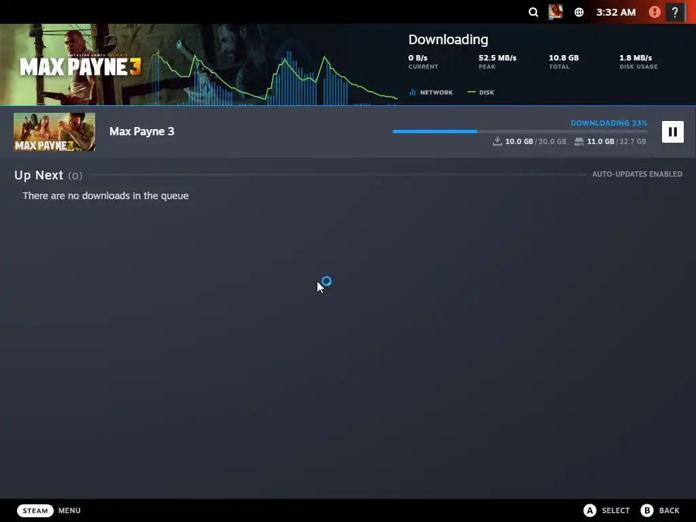Viewport: 696px width, 522px height.
Task: Open the help question mark icon
Action: pos(675,12)
